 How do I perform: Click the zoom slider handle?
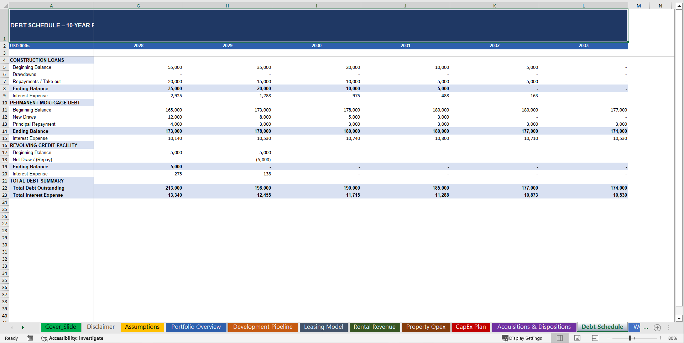pyautogui.click(x=631, y=338)
